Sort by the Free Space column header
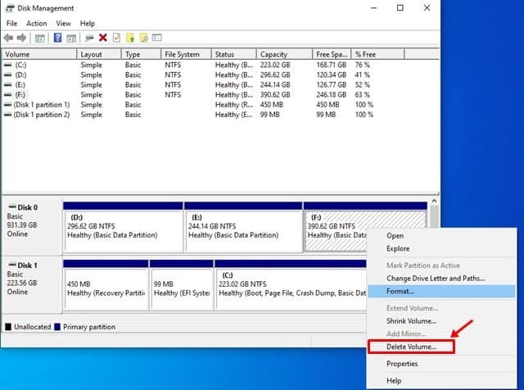Screen dimensions: 524x390 tap(332, 54)
